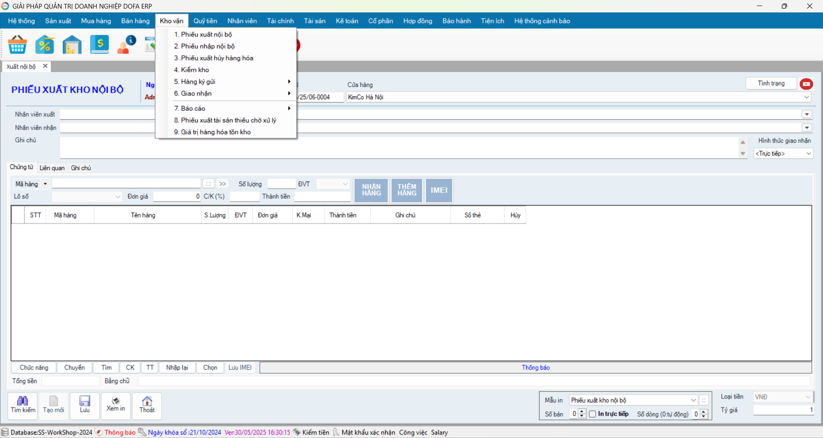Screen dimensions: 823x438
Task: Click the icon before Mật khẩu xác nhận
Action: pos(336,432)
